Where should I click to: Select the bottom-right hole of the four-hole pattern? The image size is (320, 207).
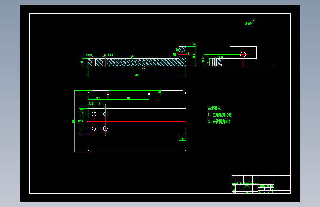105,129
